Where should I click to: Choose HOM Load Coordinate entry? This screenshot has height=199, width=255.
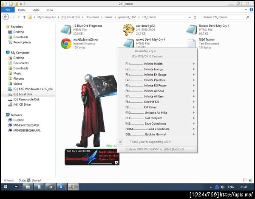coord(157,129)
